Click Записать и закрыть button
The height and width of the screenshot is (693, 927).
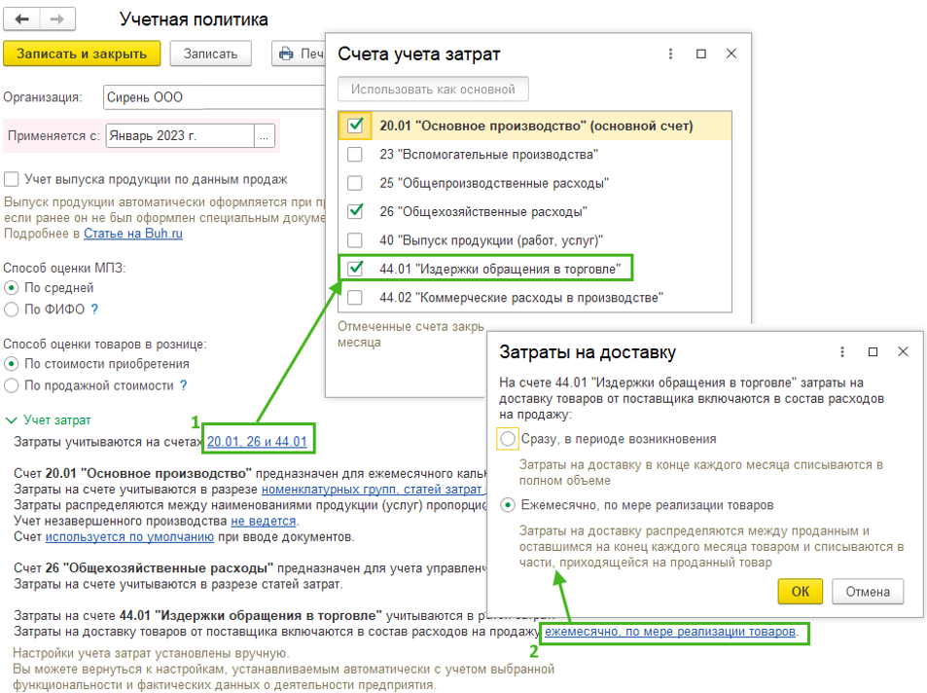click(x=82, y=54)
